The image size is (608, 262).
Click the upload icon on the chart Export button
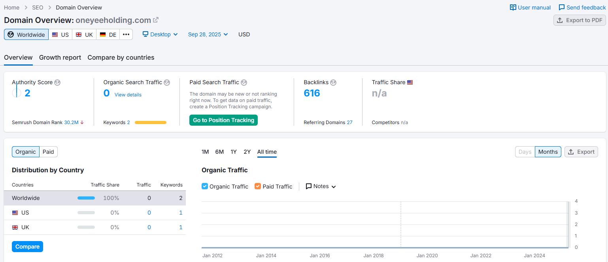click(571, 152)
